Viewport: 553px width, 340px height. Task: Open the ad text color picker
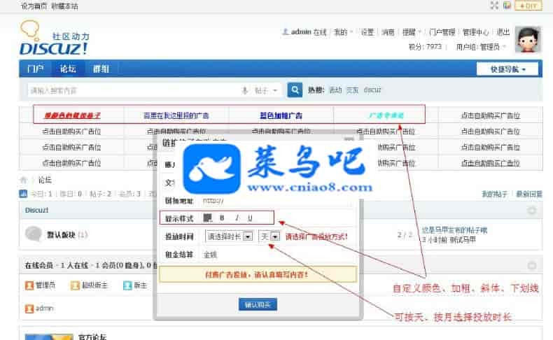coord(208,218)
